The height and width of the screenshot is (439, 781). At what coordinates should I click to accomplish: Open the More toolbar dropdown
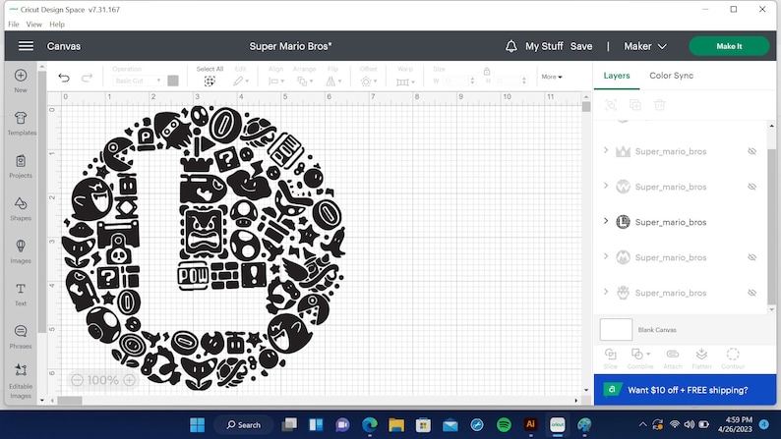click(552, 77)
